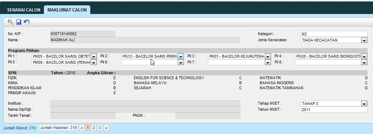This screenshot has height=134, width=373.
Task: Click the PRINSIP AKAUN subject
Action: (x=22, y=93)
